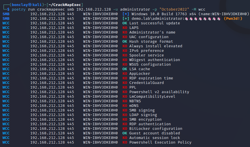Click the 'SMB encryption' line
This screenshot has height=147, width=250.
(145, 120)
